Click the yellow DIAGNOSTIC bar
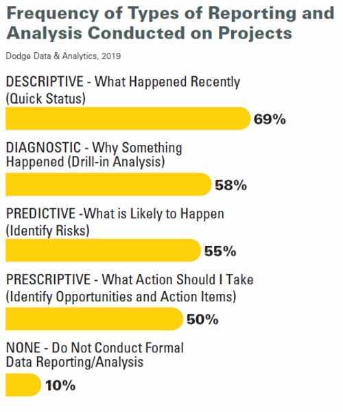Screen dimensions: 343x412 point(108,185)
